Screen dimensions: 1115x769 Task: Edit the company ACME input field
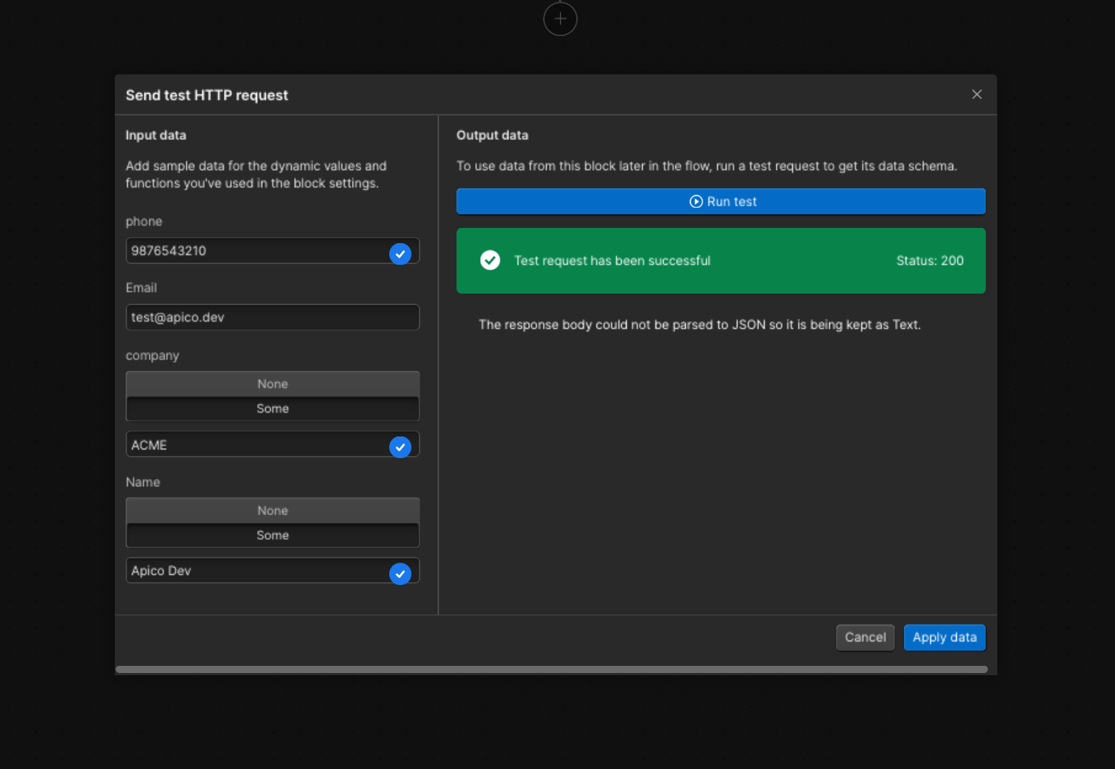(272, 444)
